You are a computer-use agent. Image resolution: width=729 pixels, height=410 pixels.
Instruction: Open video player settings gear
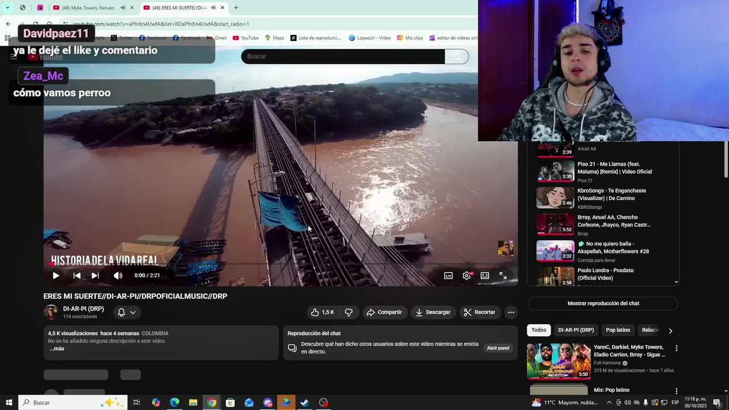(466, 276)
